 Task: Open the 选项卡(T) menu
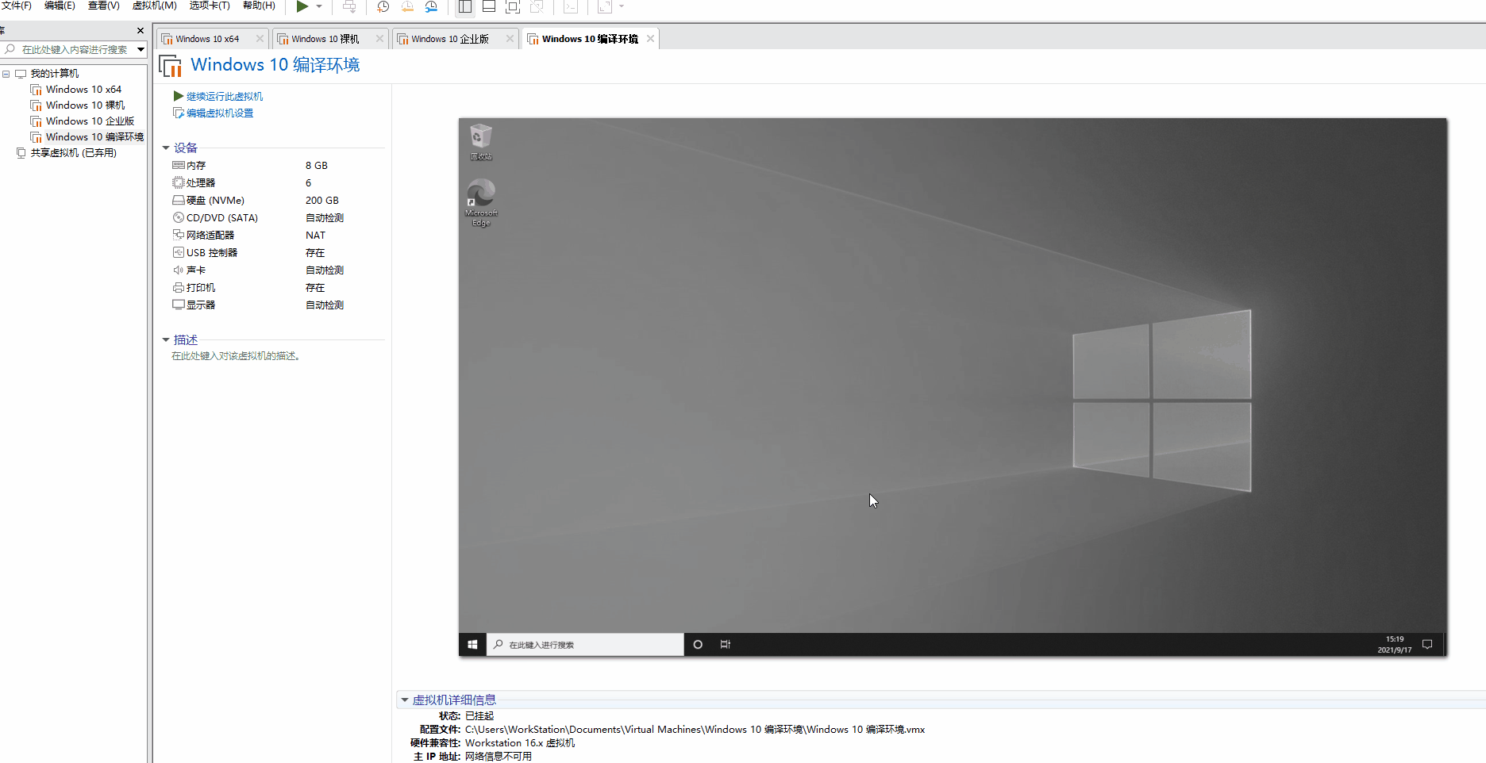pos(210,6)
